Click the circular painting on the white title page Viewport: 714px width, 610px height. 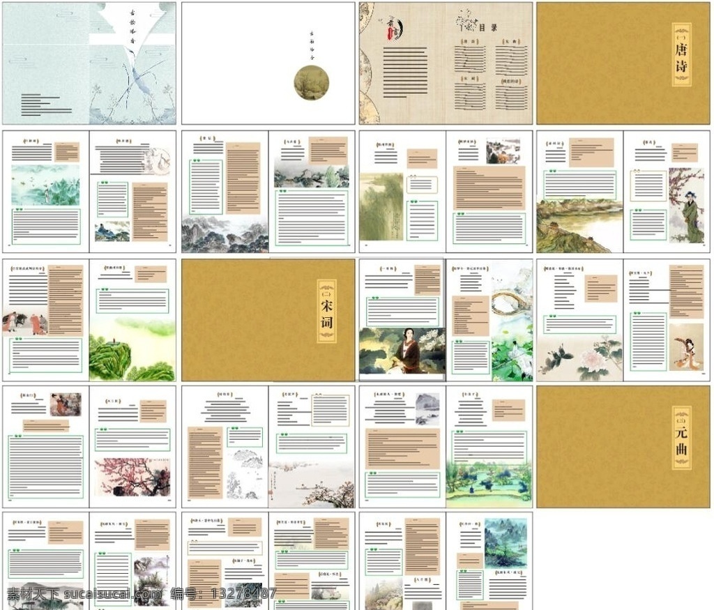pos(312,82)
